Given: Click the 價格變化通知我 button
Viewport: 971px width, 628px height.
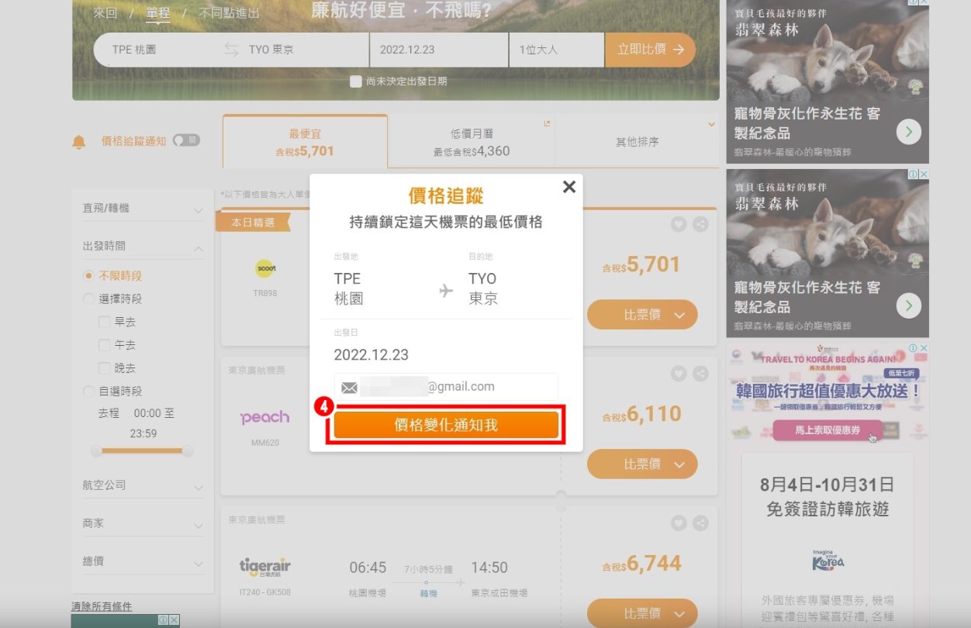Looking at the screenshot, I should click(446, 425).
